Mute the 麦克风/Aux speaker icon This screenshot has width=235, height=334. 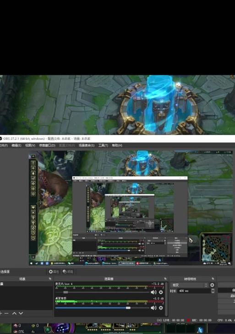(153, 292)
